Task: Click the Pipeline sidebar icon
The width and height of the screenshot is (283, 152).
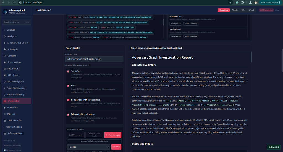Action: point(5,114)
